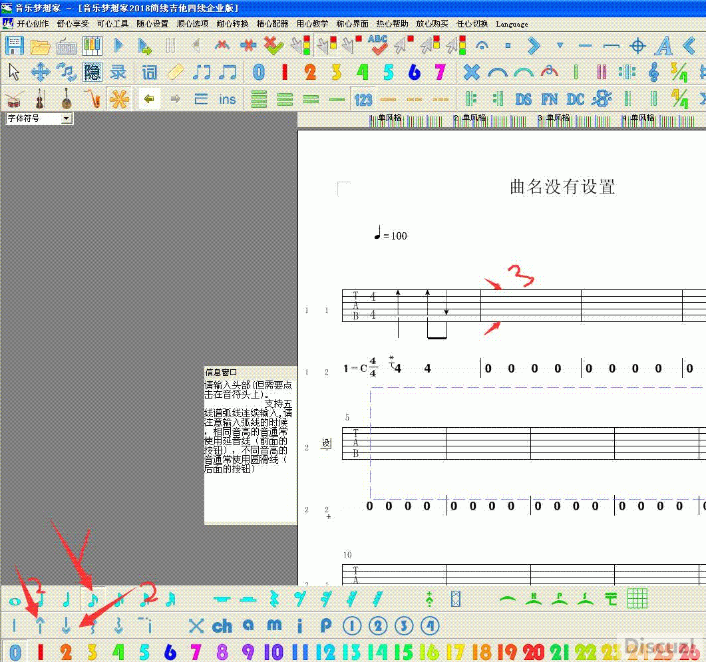This screenshot has width=706, height=662.
Task: Click the 1 单风格 style marker
Action: 385,118
